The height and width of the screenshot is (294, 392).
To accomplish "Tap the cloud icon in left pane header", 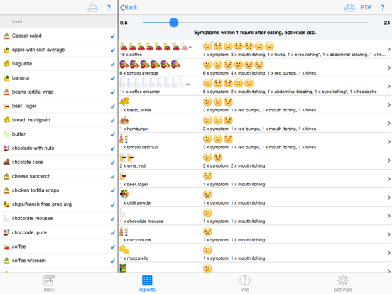I will click(x=93, y=8).
